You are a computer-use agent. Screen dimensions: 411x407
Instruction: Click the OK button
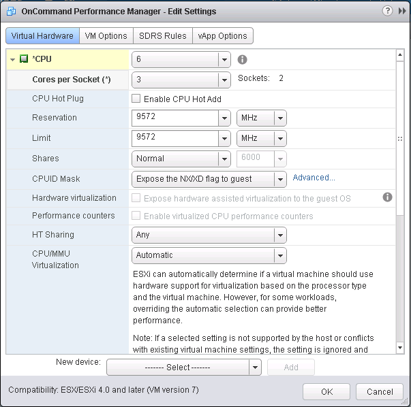click(326, 391)
